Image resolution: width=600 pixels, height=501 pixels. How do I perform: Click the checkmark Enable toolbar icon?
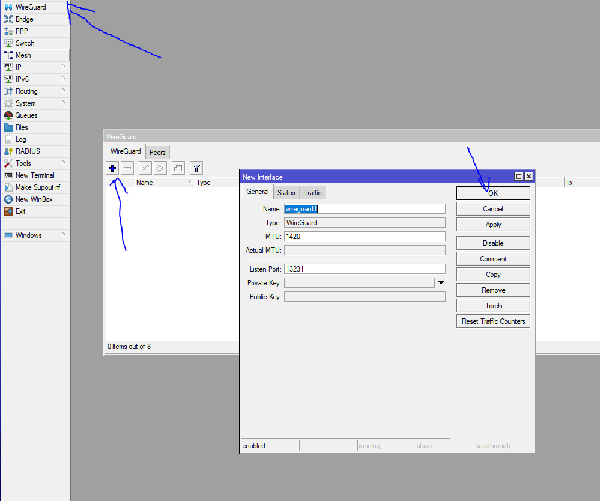[x=145, y=168]
